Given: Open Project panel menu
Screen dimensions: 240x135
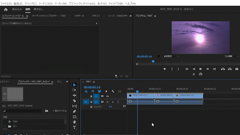Looking at the screenshot, I should tap(52, 82).
